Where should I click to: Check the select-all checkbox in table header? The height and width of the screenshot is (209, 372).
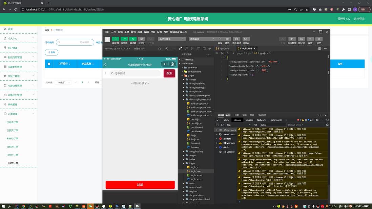pyautogui.click(x=49, y=64)
